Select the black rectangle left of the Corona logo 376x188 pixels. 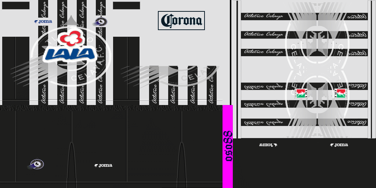pyautogui.click(x=126, y=6)
